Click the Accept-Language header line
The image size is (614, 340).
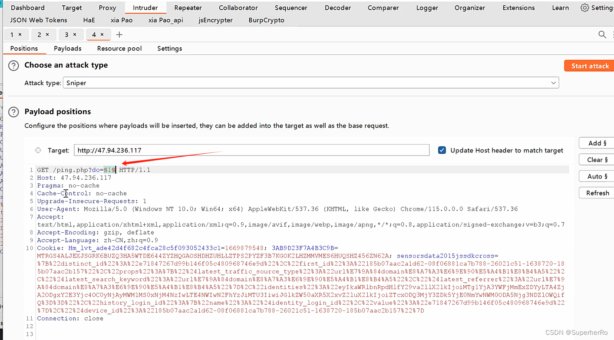[x=97, y=240]
